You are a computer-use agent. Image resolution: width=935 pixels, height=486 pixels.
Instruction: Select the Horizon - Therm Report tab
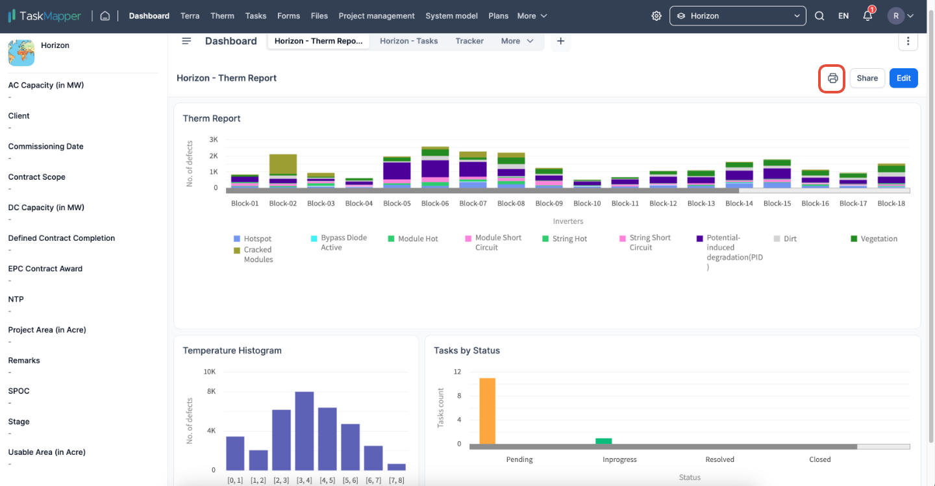point(319,41)
